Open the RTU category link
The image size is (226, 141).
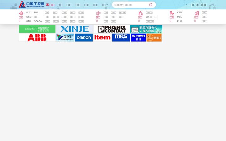(28, 21)
